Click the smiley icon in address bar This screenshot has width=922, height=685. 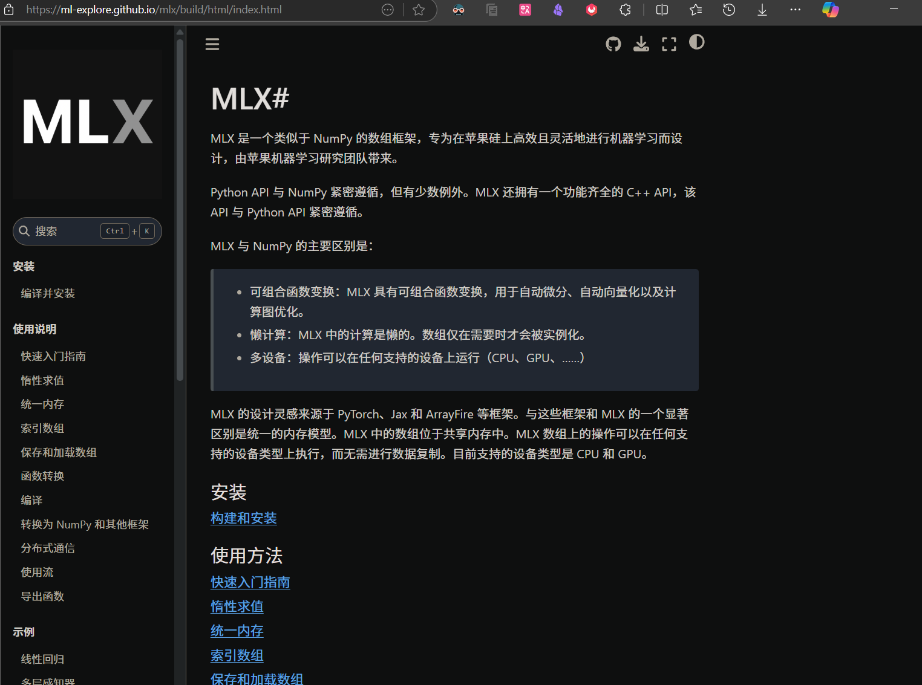pos(388,10)
